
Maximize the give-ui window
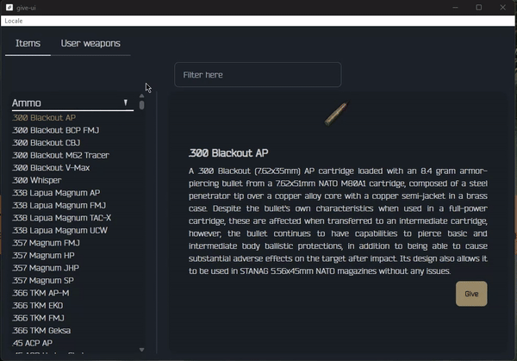(479, 7)
